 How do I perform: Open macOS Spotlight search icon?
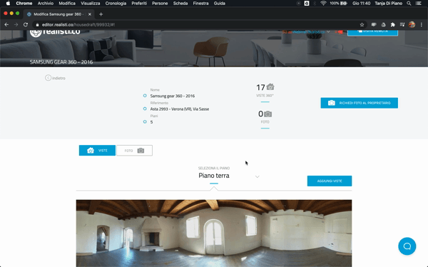pyautogui.click(x=409, y=4)
